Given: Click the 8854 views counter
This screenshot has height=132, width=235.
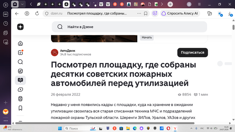Looking at the screenshot, I should 185,94.
